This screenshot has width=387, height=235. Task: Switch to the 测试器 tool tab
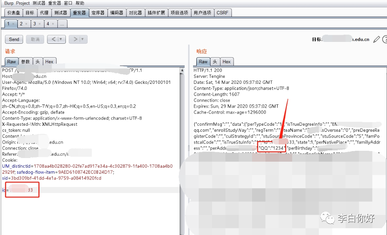61,12
